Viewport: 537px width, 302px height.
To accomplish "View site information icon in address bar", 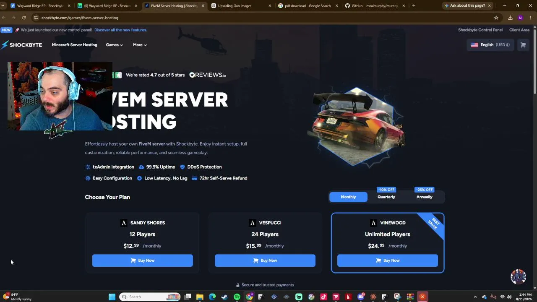I will [36, 18].
